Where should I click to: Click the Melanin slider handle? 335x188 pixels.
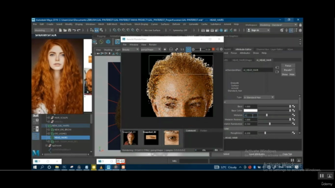tap(266, 115)
